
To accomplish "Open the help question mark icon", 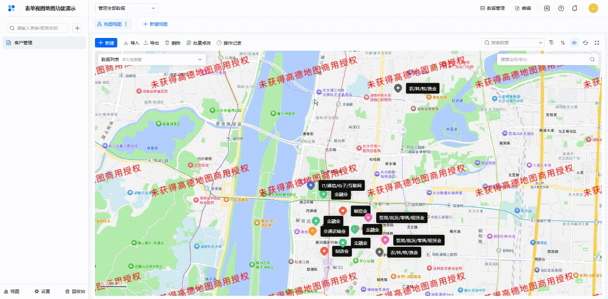I will (561, 9).
